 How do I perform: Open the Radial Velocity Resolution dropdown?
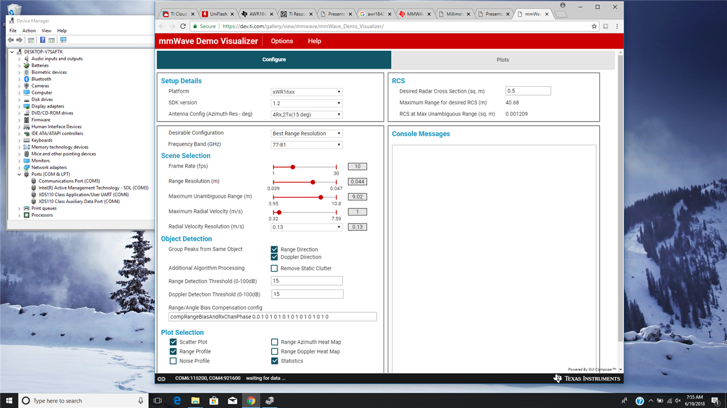[306, 227]
